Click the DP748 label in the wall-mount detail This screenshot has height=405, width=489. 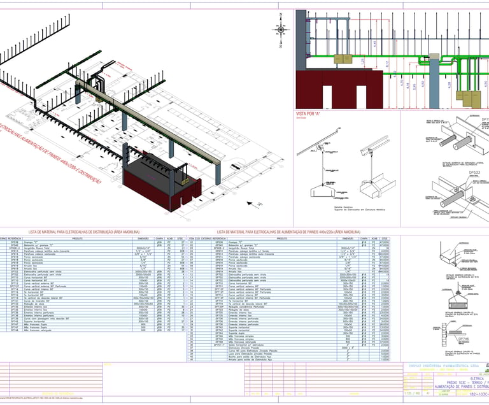pos(463,339)
